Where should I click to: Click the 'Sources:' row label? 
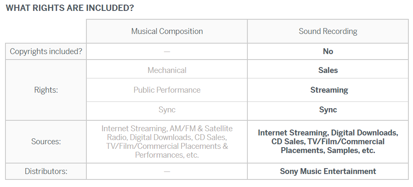click(x=46, y=142)
